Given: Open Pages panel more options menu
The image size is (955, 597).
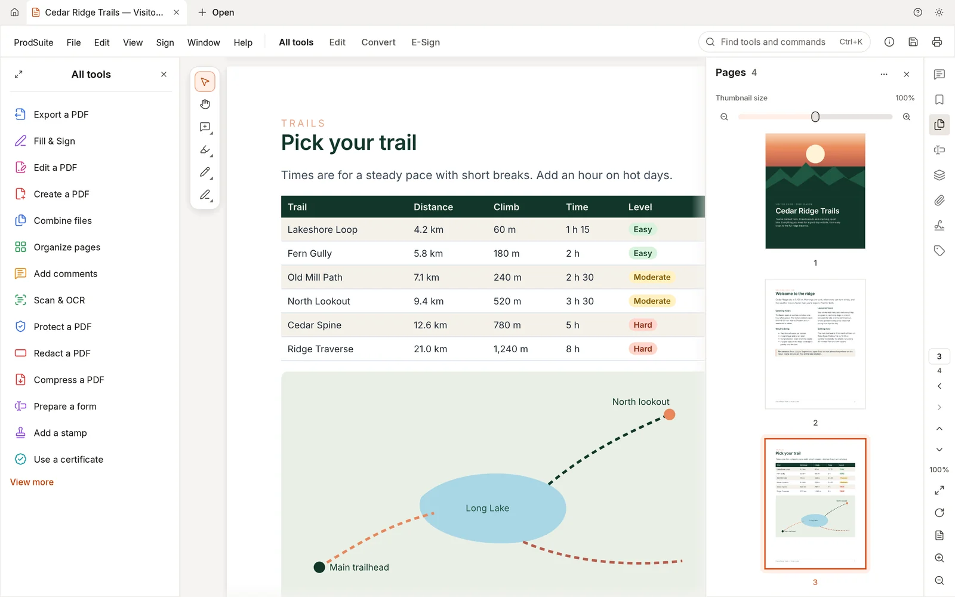Looking at the screenshot, I should pyautogui.click(x=884, y=75).
